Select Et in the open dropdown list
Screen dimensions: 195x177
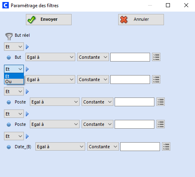coord(14,76)
